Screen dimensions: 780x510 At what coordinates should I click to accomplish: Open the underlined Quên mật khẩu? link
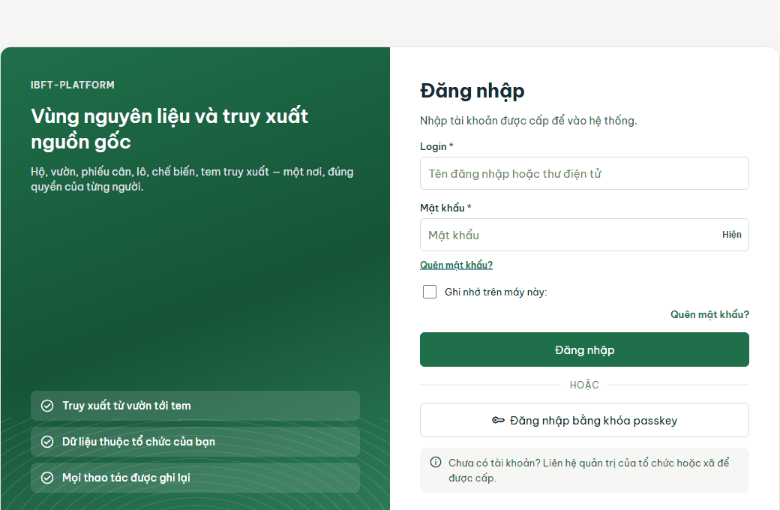click(x=456, y=265)
